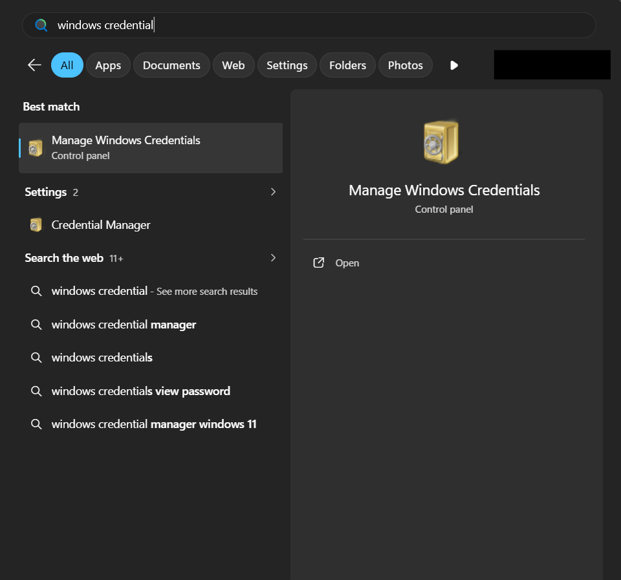Select the Folders filter tab

coord(347,65)
